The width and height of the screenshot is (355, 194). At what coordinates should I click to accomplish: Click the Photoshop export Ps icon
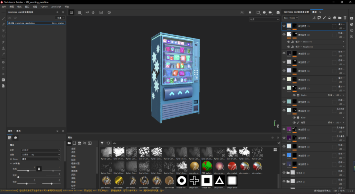[x=3, y=80]
